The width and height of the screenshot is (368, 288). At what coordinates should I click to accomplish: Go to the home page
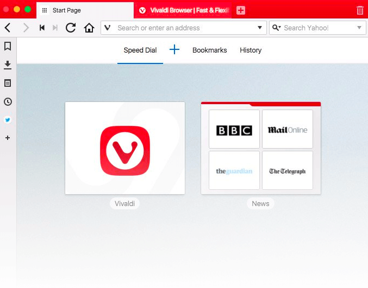click(x=89, y=28)
